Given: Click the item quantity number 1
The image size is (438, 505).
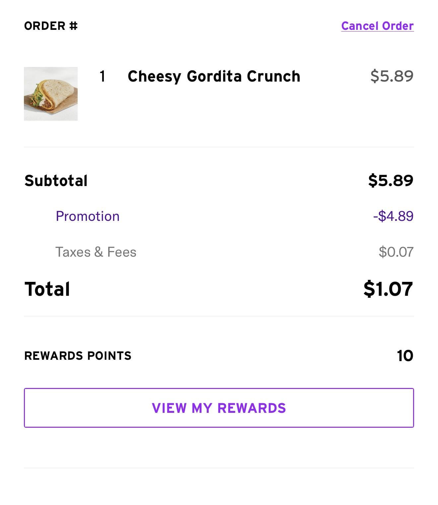Looking at the screenshot, I should pyautogui.click(x=103, y=76).
